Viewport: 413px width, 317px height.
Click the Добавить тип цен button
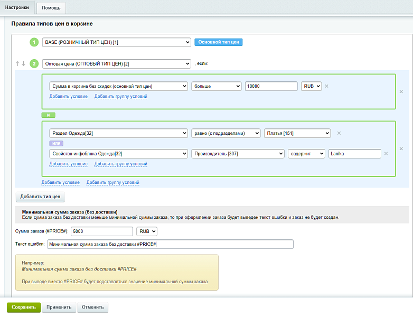click(x=40, y=197)
